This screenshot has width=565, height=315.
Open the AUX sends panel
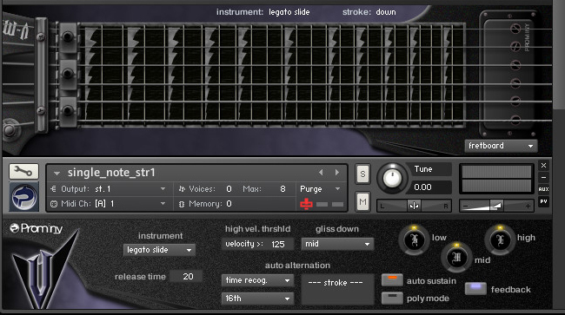tap(543, 189)
